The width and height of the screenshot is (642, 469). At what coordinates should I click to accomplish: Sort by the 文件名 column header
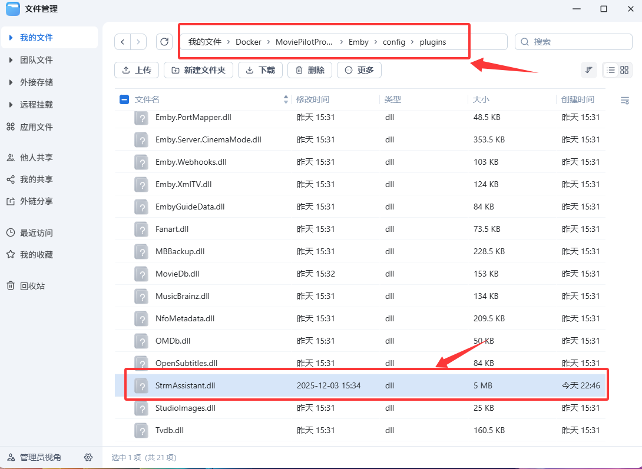pos(147,99)
